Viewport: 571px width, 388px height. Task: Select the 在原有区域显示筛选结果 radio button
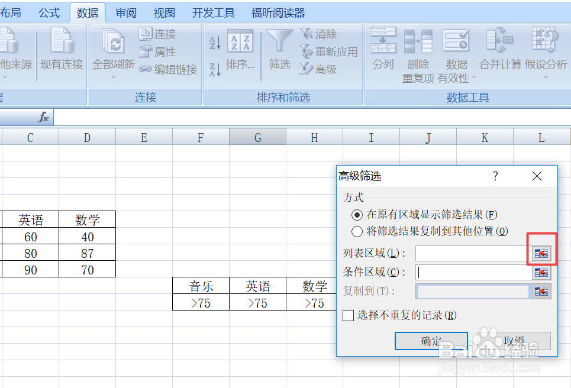pyautogui.click(x=357, y=215)
